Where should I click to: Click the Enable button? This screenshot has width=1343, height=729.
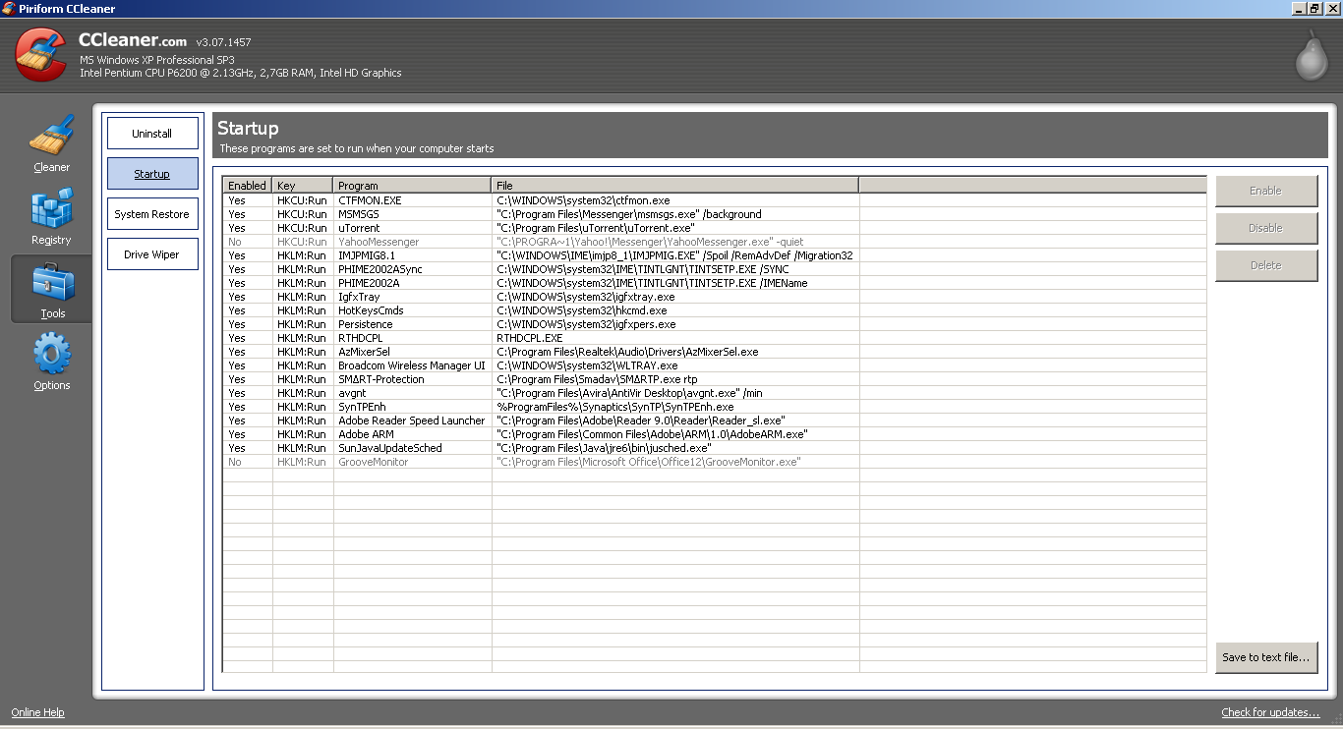click(1266, 191)
